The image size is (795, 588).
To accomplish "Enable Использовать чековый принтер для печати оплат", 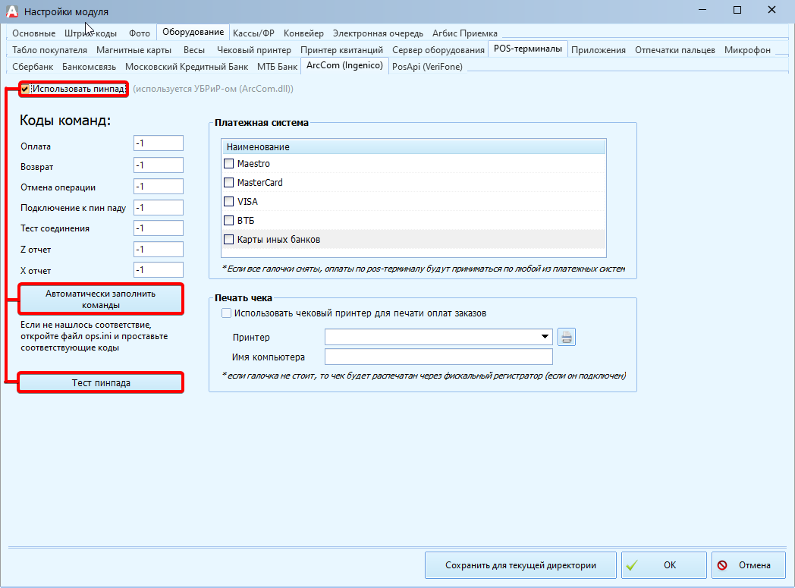I will pos(227,313).
